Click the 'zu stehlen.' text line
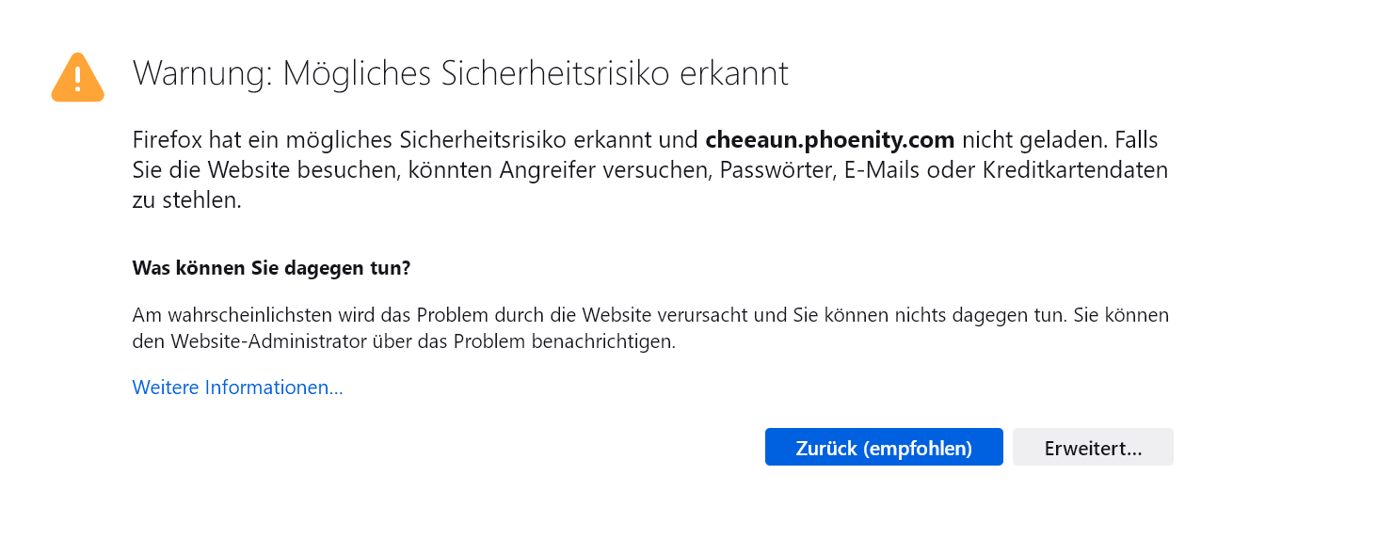The image size is (1393, 554). (x=186, y=200)
